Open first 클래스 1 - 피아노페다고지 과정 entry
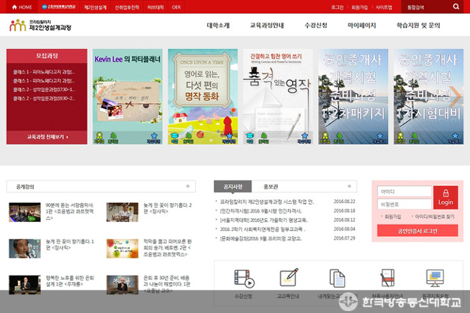470x313 pixels. [44, 71]
